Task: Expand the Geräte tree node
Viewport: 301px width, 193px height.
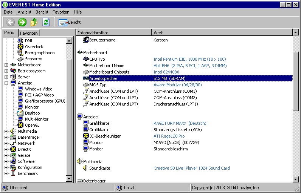Action: pyautogui.click(x=6, y=156)
